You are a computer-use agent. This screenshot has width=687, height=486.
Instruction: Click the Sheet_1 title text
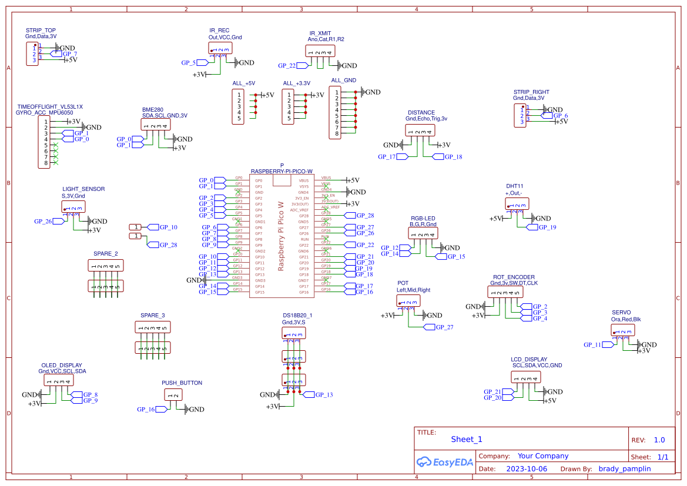pos(466,439)
